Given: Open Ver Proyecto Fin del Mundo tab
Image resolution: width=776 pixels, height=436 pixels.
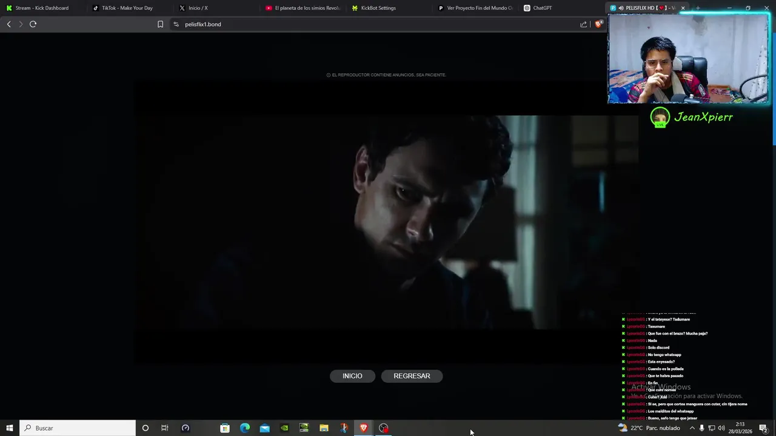Looking at the screenshot, I should pos(477,8).
